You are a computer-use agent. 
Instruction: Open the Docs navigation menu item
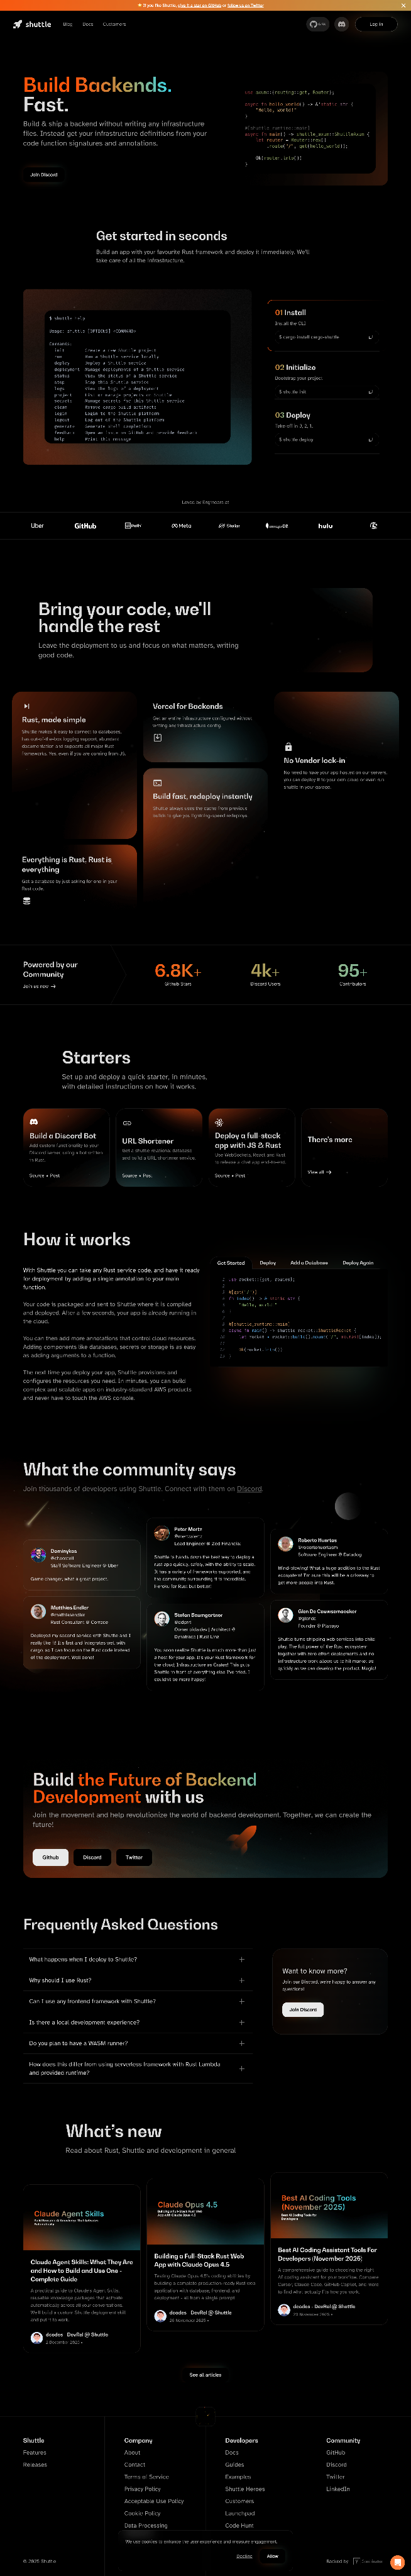point(88,24)
